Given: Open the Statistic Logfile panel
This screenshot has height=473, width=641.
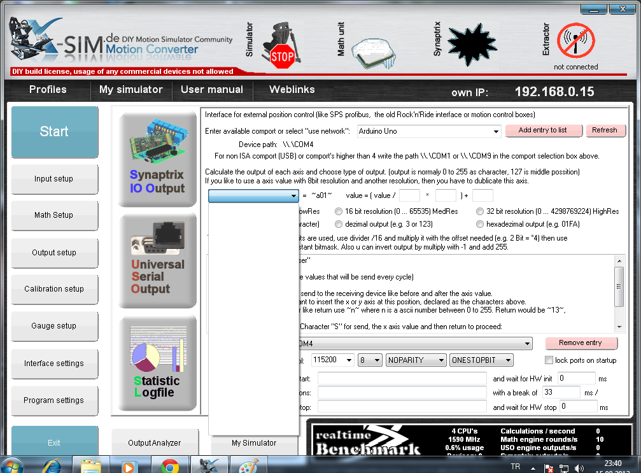Looking at the screenshot, I should click(157, 363).
